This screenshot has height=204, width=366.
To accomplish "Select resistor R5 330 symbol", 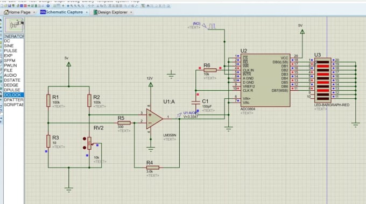I will (124, 123).
